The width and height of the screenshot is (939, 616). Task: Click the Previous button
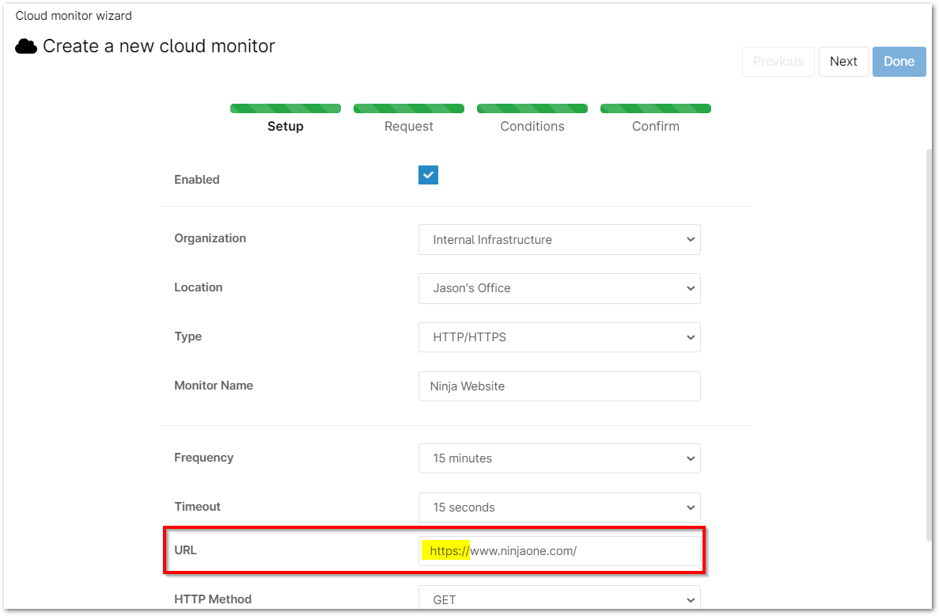click(778, 62)
